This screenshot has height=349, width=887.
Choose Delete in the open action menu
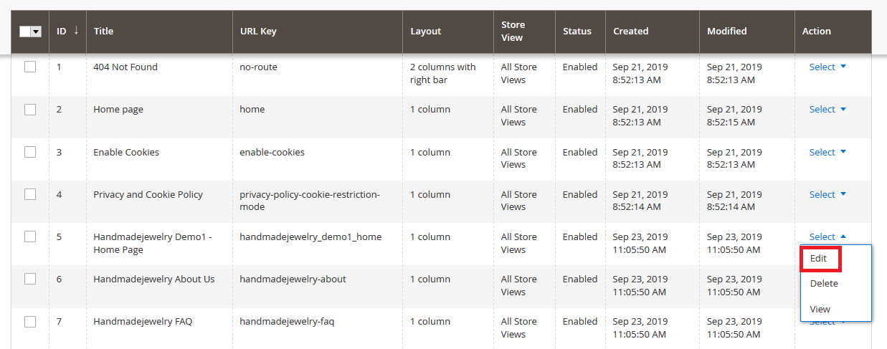(x=824, y=284)
